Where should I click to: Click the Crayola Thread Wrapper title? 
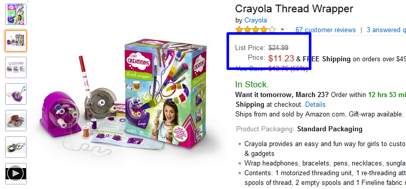294,9
